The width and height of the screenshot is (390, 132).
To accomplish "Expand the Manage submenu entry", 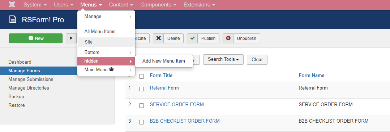I will pos(106,17).
